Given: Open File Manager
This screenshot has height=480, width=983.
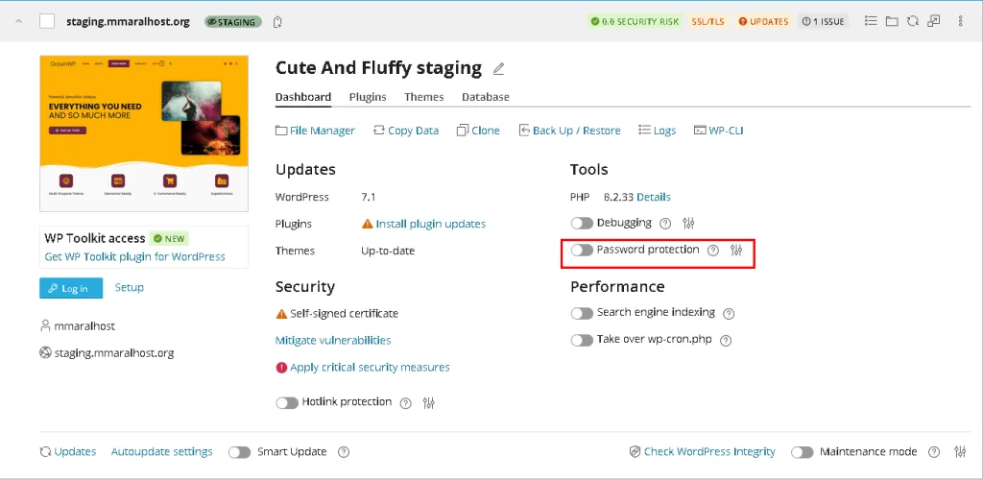Looking at the screenshot, I should pyautogui.click(x=315, y=131).
